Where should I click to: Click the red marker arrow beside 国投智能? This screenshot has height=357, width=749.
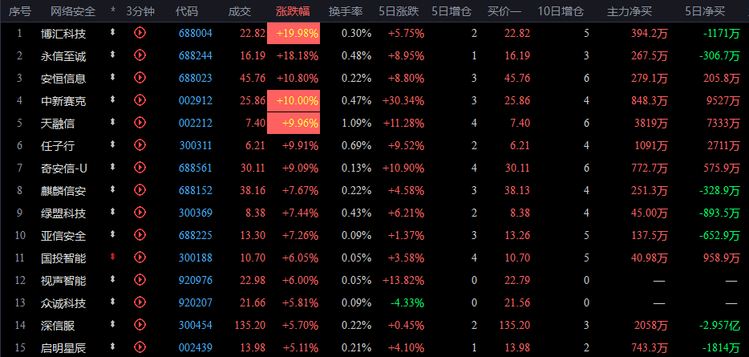point(113,257)
